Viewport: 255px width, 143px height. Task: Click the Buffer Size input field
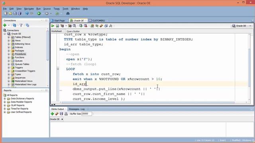87,114
